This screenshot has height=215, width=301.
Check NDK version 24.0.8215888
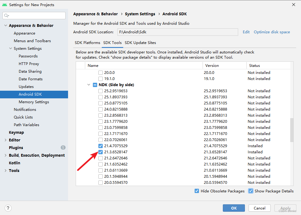101,109
